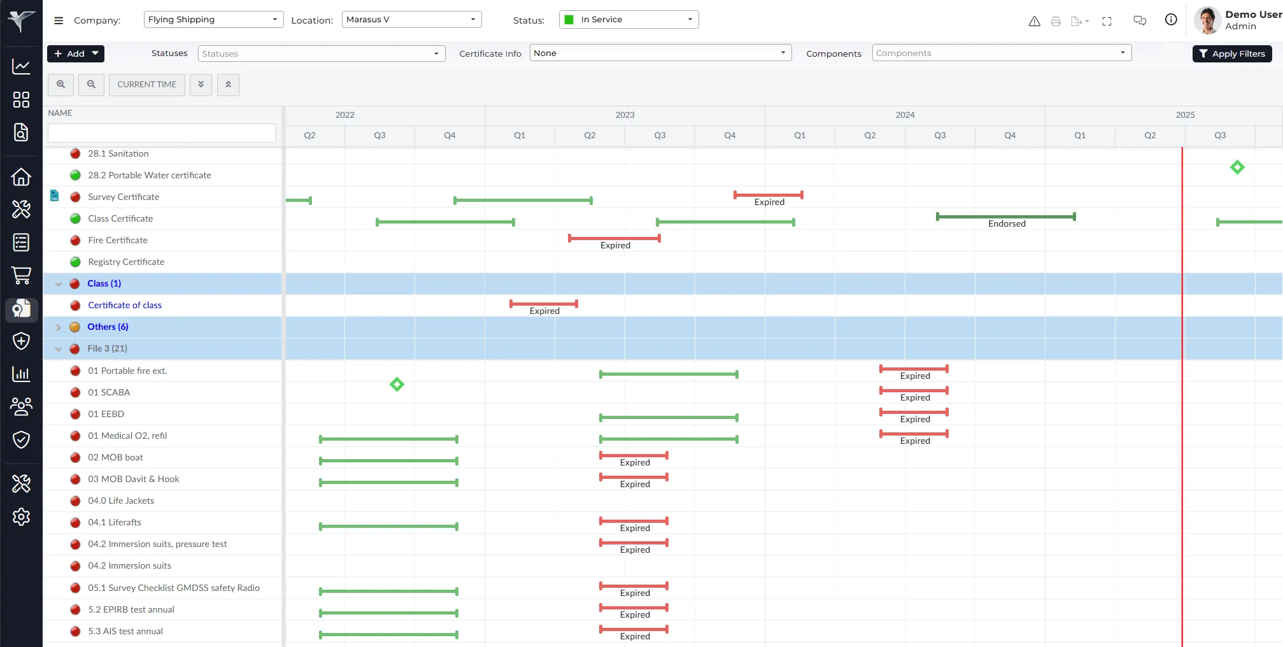Click the name search input field
The height and width of the screenshot is (647, 1283).
(x=162, y=133)
